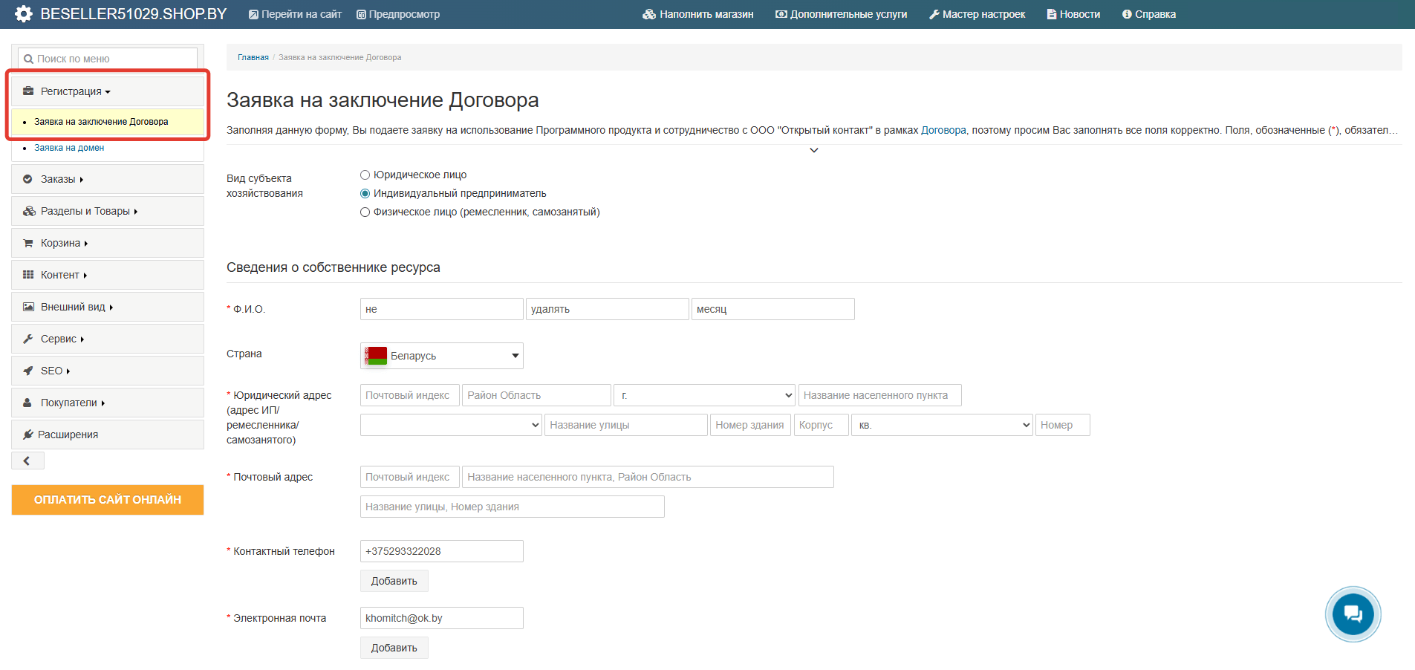Expand the description text with chevron

[x=813, y=151]
